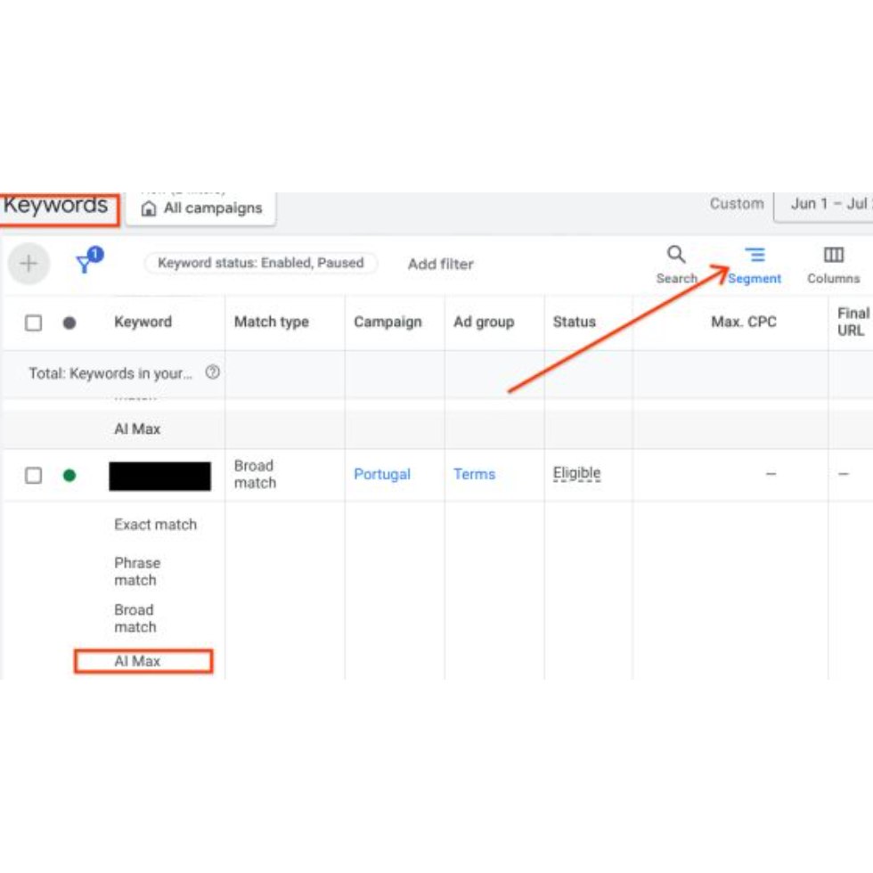Sort by Status column header
Screen dimensions: 873x873
574,322
